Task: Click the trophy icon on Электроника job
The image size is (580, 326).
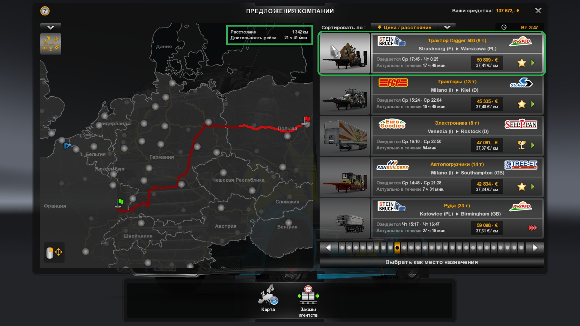Action: (x=521, y=145)
